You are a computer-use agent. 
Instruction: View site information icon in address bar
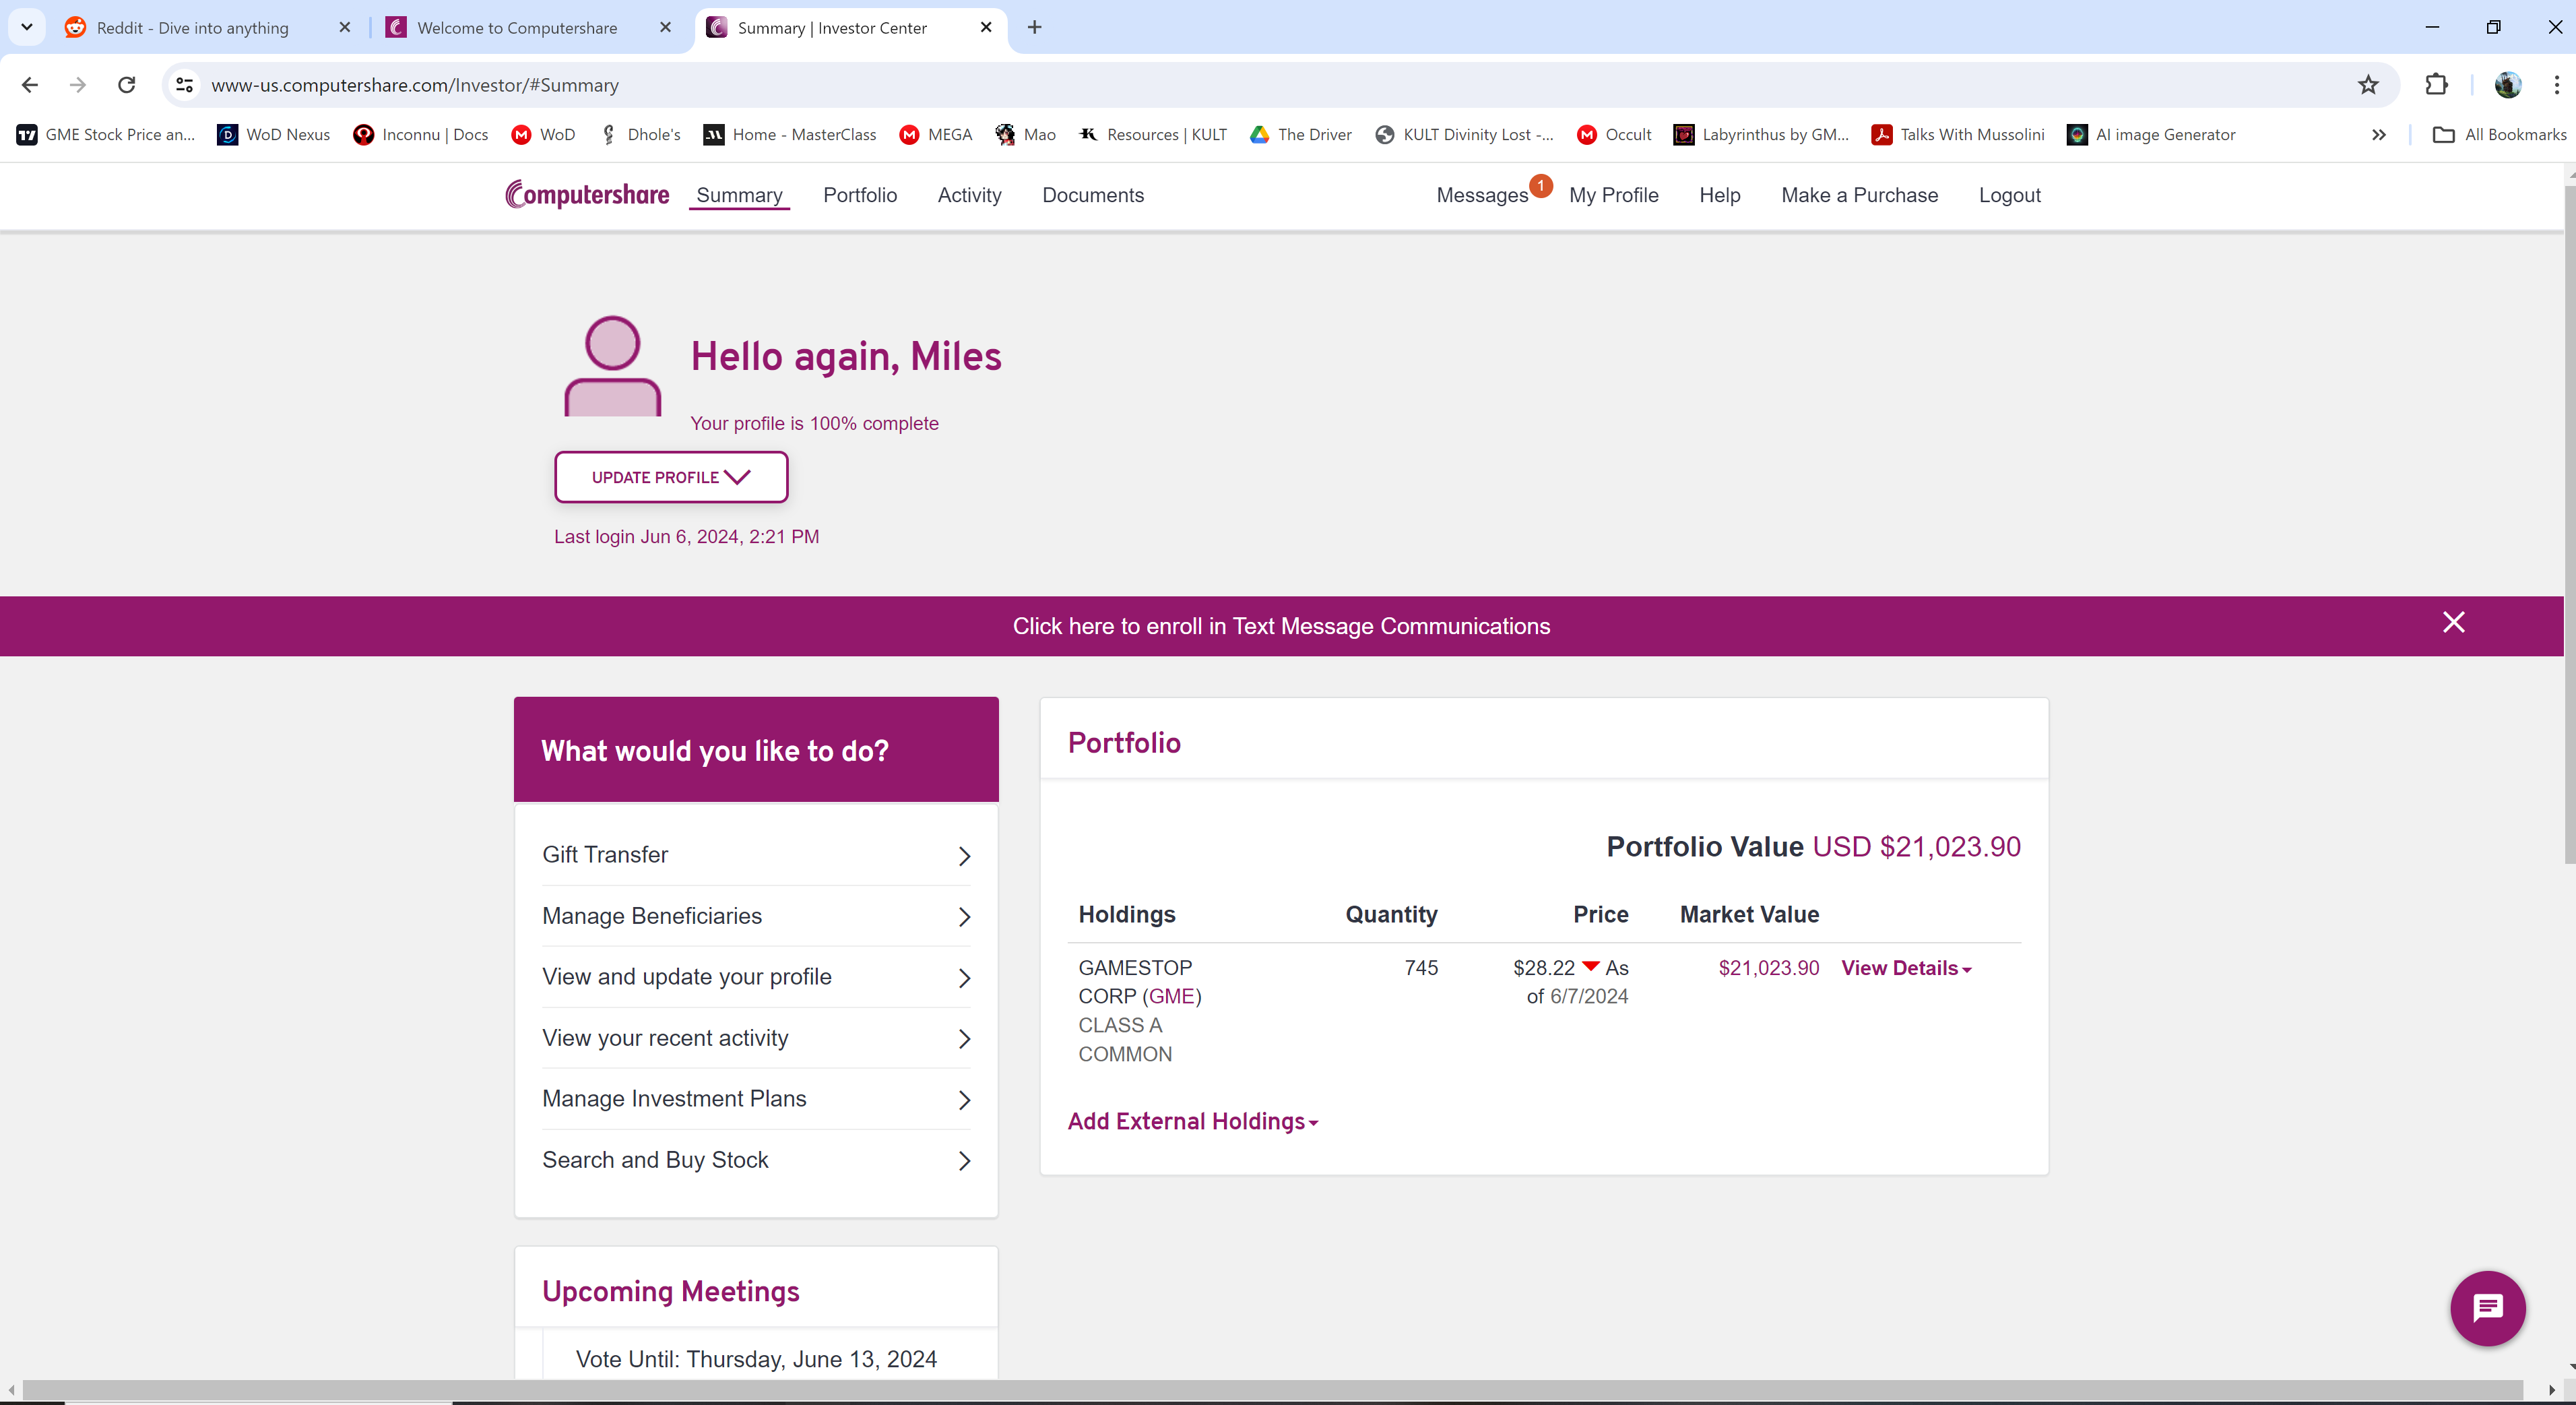pos(185,85)
